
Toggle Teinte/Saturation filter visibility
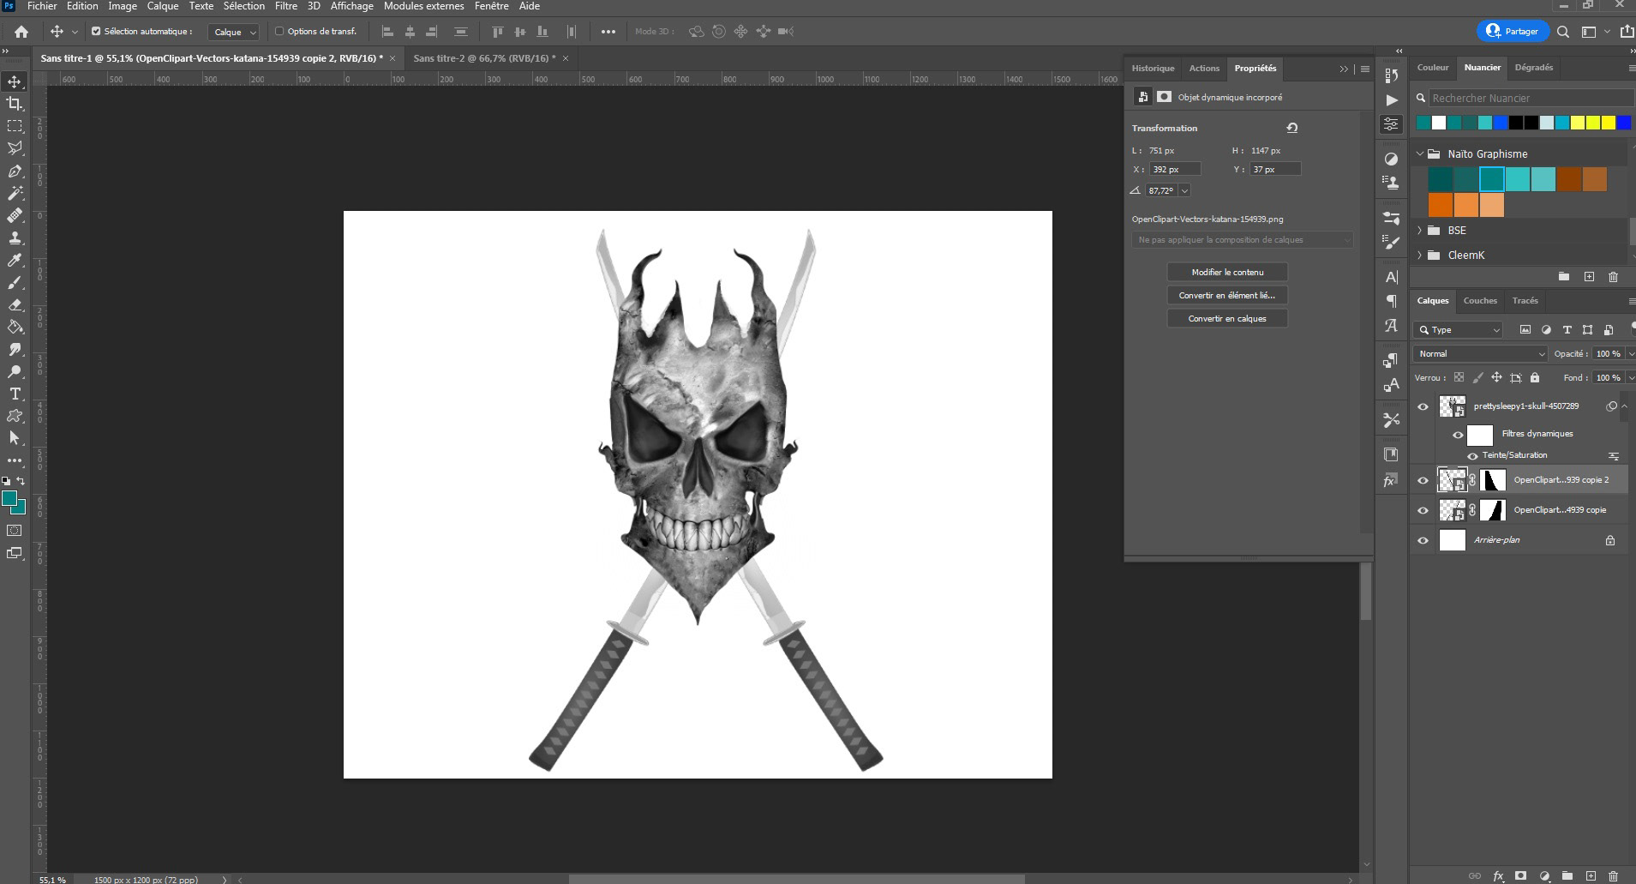[1472, 456]
